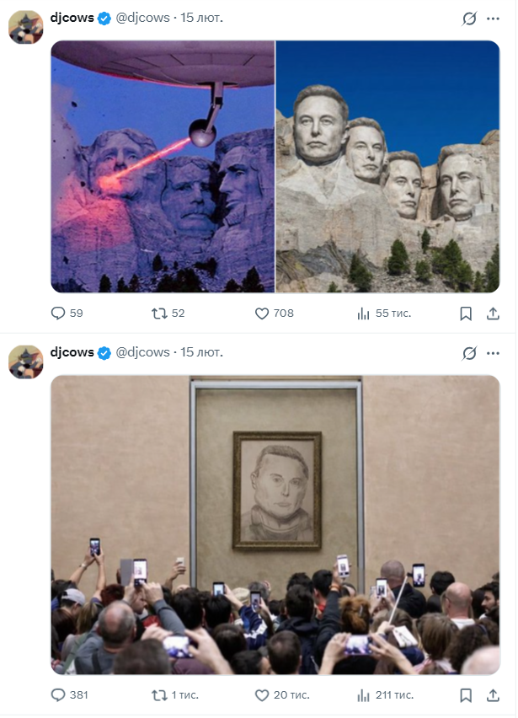View analytics of post with 211 тис. views
518x718 pixels.
[364, 695]
